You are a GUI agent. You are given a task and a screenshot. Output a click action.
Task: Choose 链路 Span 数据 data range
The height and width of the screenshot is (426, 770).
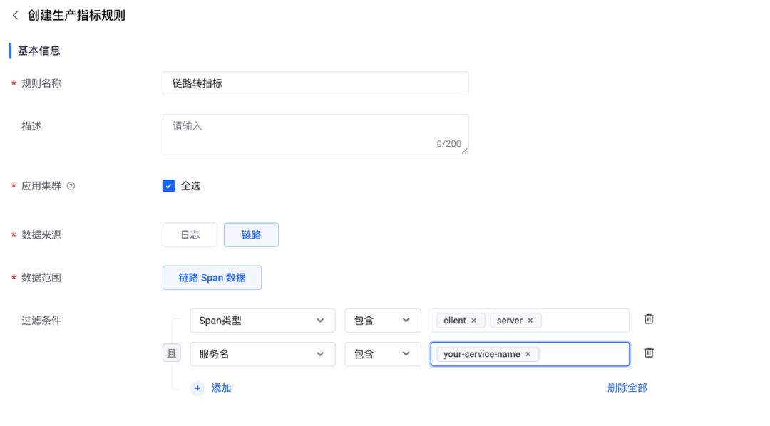(212, 278)
